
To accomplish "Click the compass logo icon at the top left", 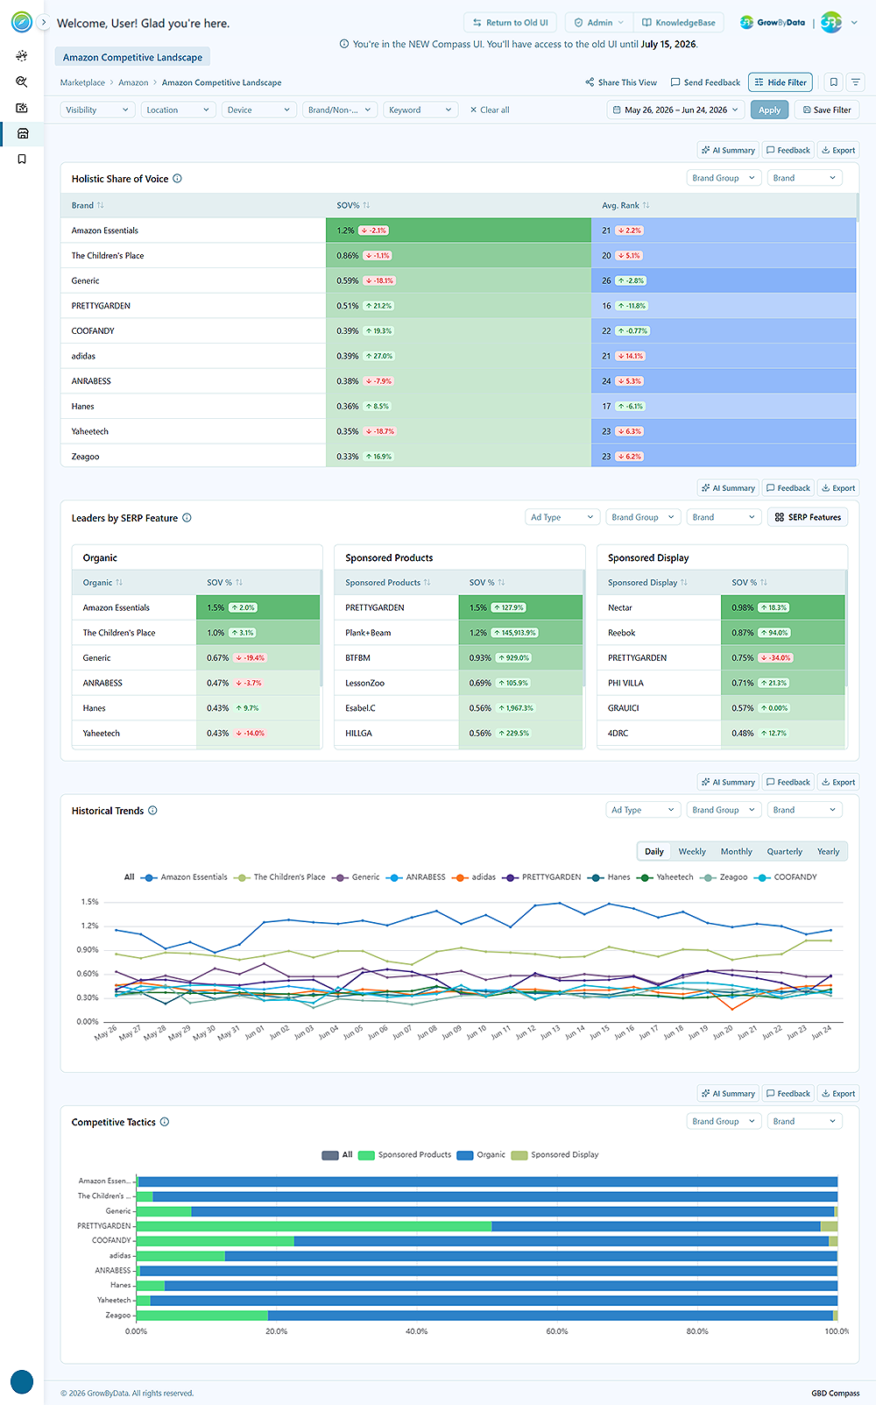I will [22, 23].
